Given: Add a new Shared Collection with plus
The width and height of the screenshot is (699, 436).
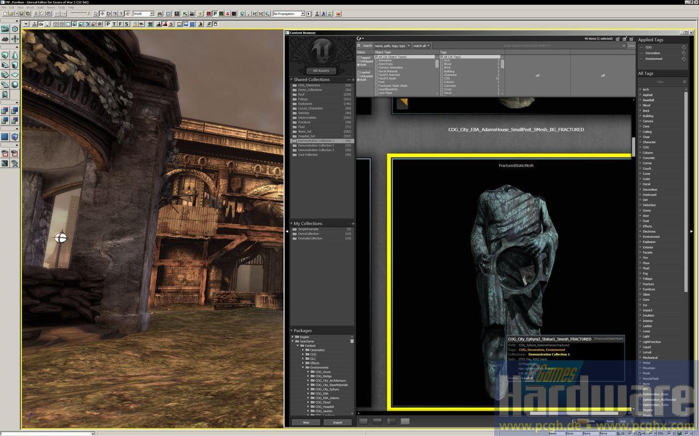Looking at the screenshot, I should click(353, 80).
